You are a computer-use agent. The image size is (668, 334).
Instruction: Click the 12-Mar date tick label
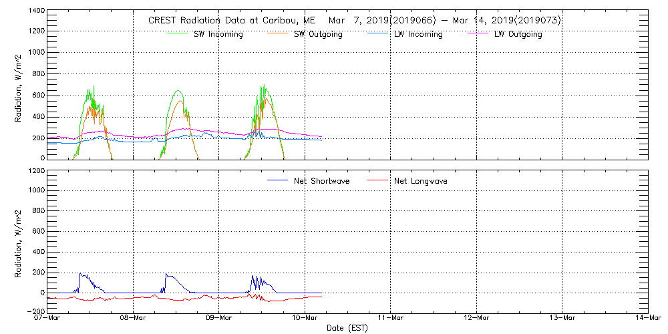pyautogui.click(x=476, y=318)
